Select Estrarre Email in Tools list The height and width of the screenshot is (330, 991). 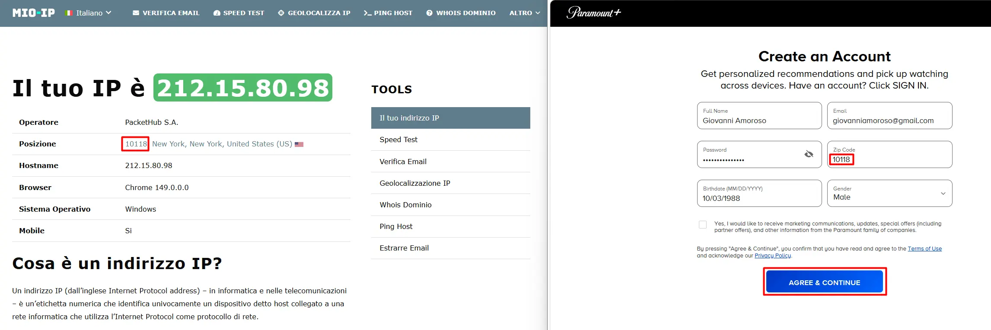point(451,248)
